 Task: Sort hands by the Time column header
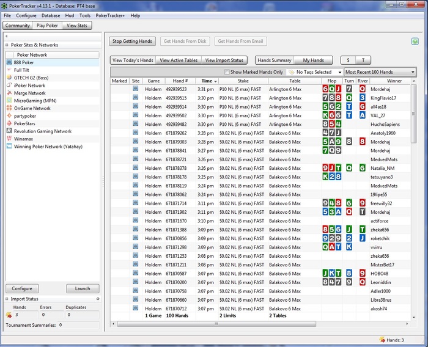[207, 81]
